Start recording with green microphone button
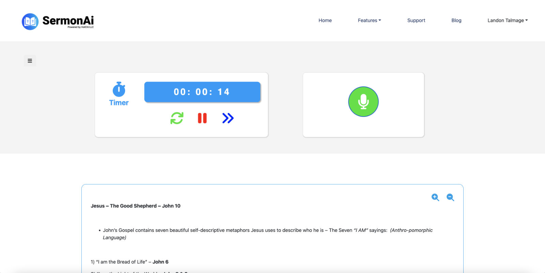This screenshot has width=545, height=273. [363, 102]
